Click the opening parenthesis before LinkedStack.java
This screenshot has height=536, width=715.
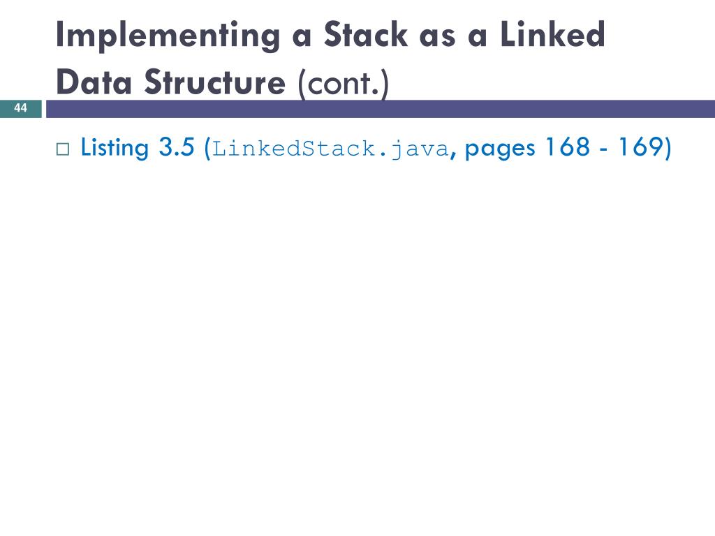[207, 148]
